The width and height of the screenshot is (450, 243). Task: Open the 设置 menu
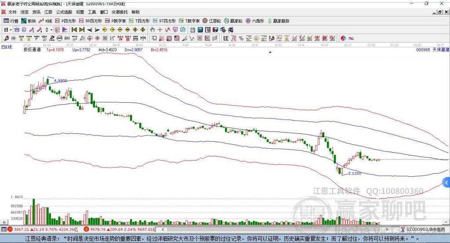[80, 12]
